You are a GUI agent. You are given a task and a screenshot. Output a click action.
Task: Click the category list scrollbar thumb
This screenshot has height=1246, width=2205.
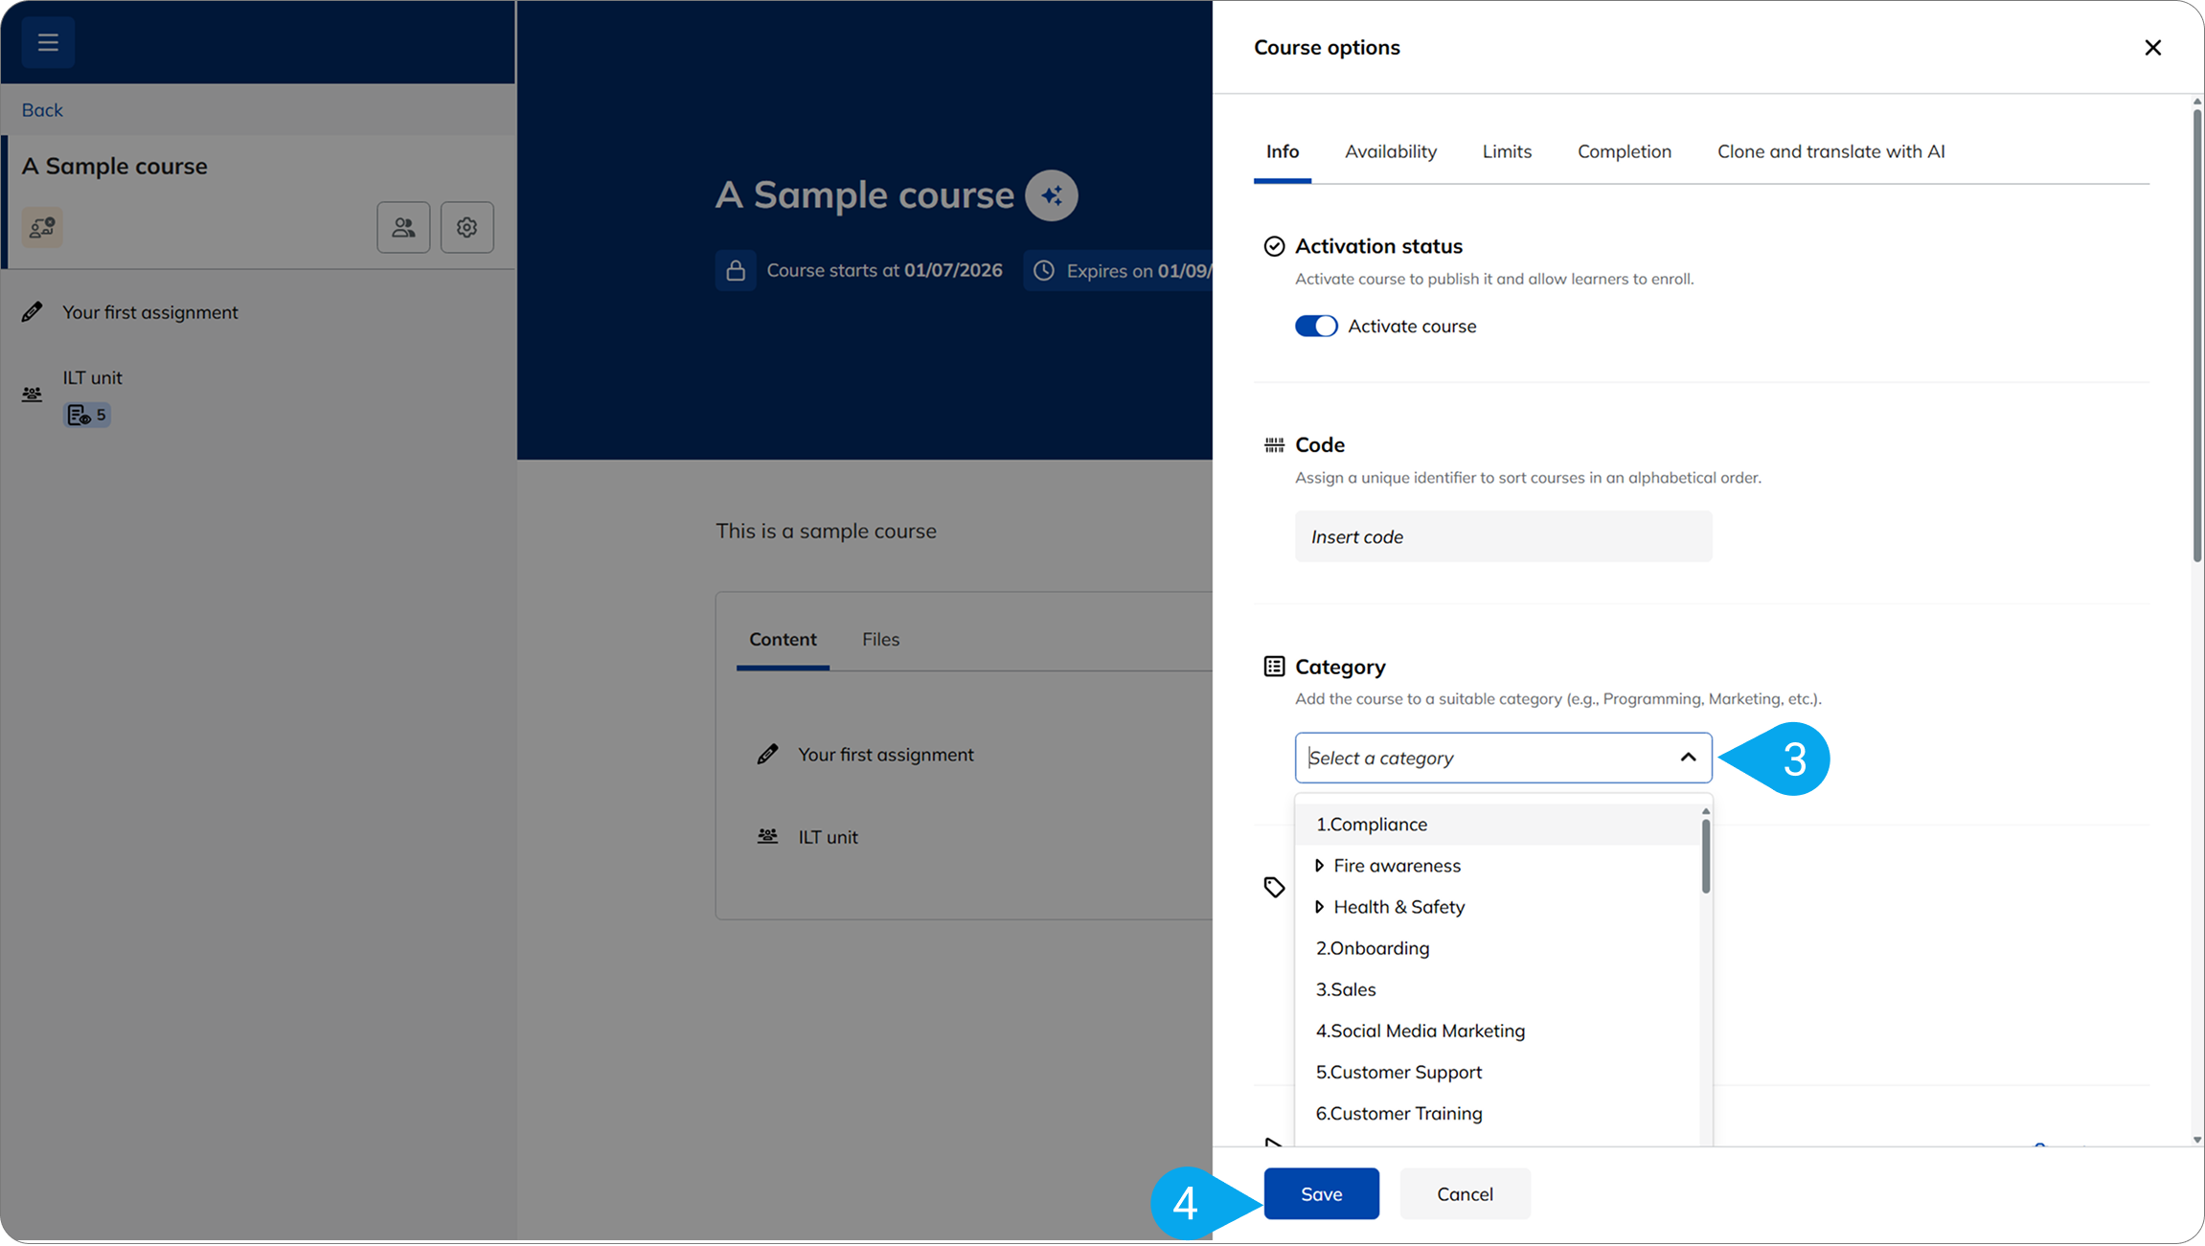pyautogui.click(x=1705, y=857)
